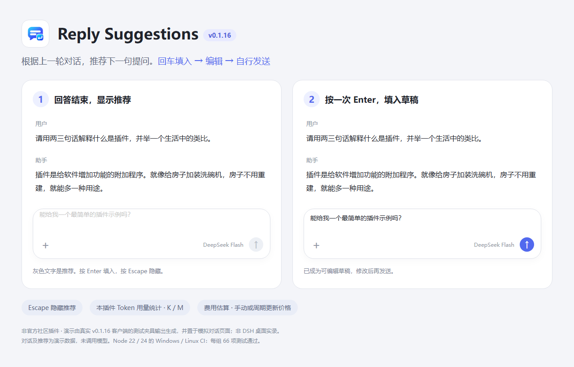This screenshot has width=574, height=367.
Task: Click the subtitle "根据上一轮对话，推荐下一句提问。"
Action: point(89,61)
